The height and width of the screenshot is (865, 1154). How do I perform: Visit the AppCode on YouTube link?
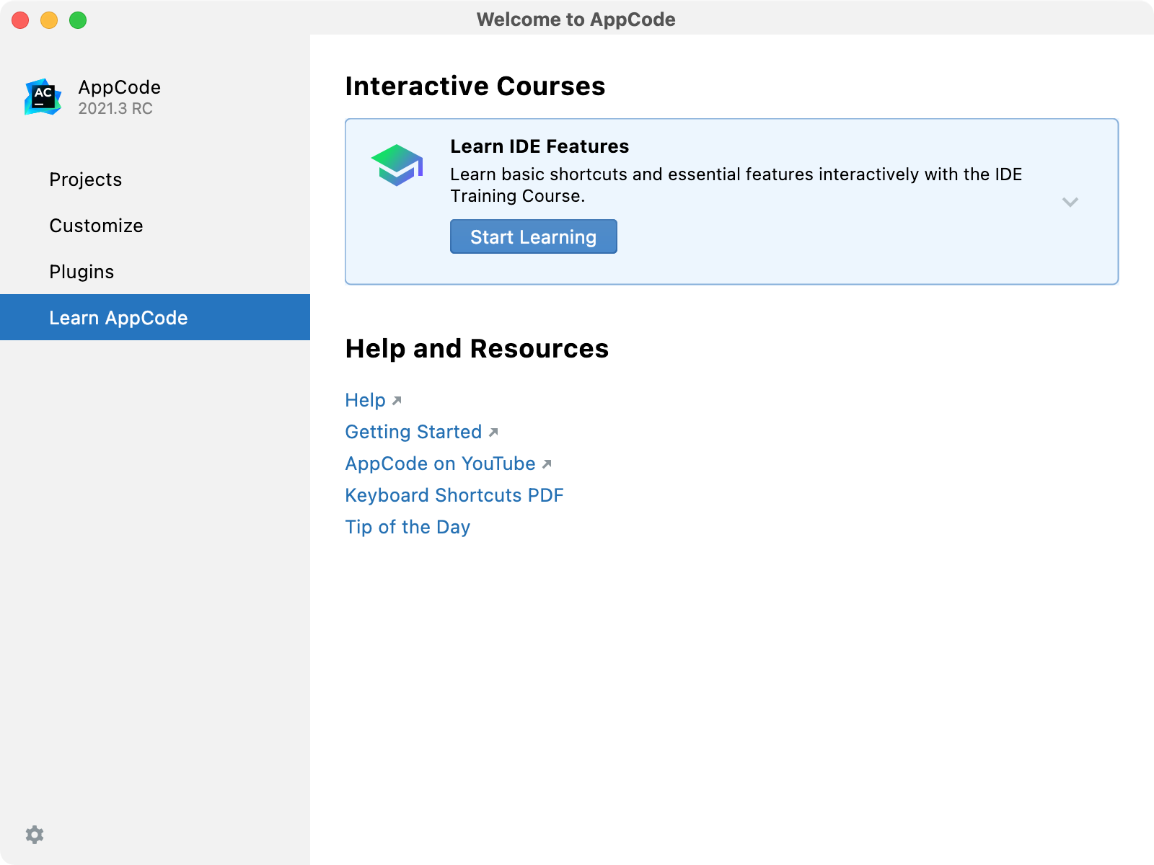pos(440,463)
